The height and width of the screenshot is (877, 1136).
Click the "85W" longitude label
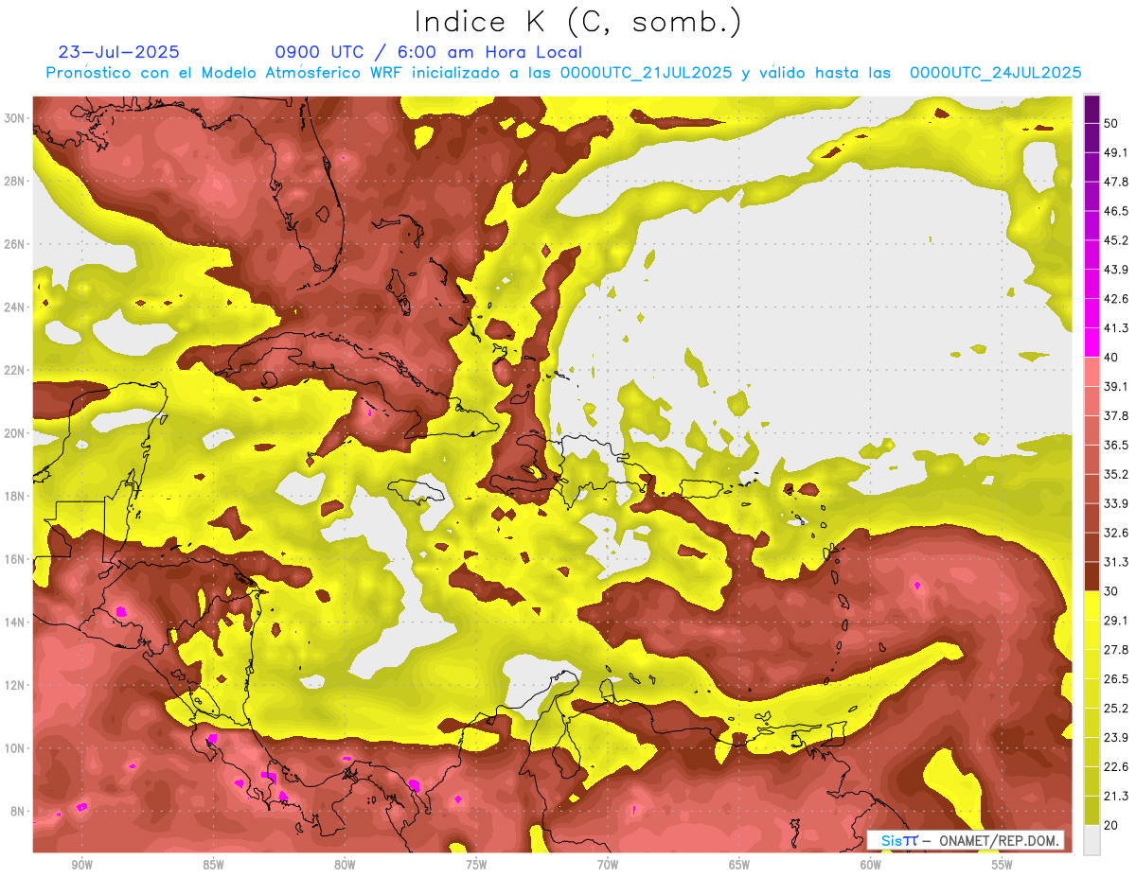point(213,865)
